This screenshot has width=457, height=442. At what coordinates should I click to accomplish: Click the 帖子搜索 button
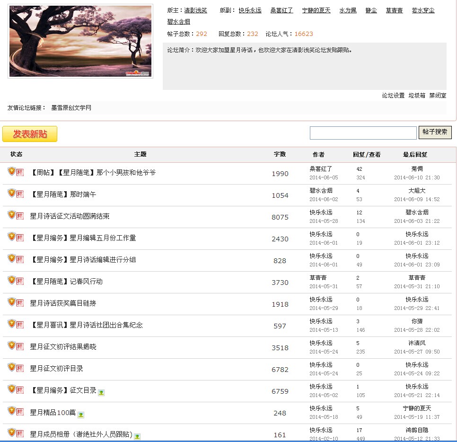click(x=435, y=132)
